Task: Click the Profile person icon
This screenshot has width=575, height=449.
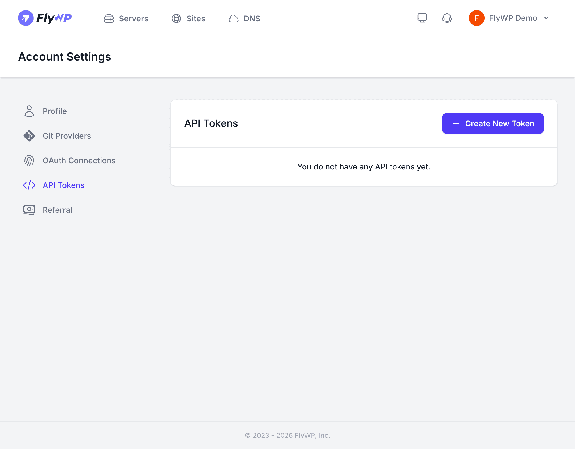Action: click(x=29, y=111)
